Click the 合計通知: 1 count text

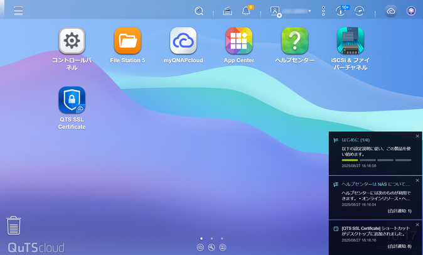(x=400, y=211)
